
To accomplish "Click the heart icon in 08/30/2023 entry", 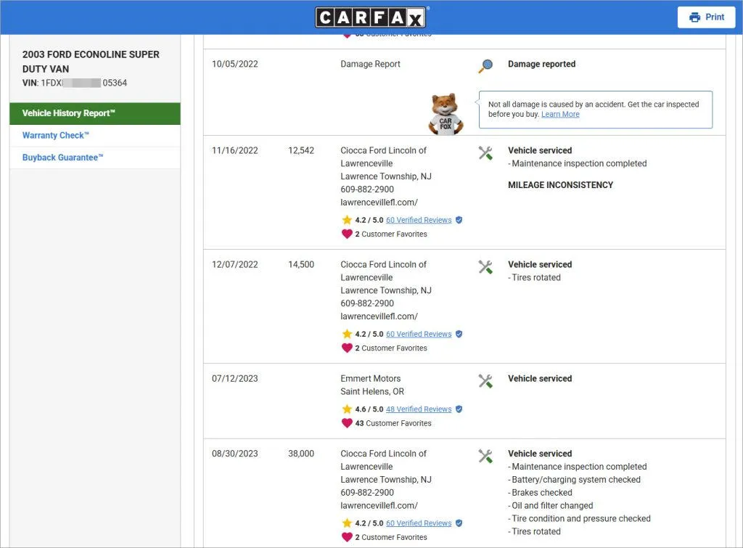I will 347,537.
